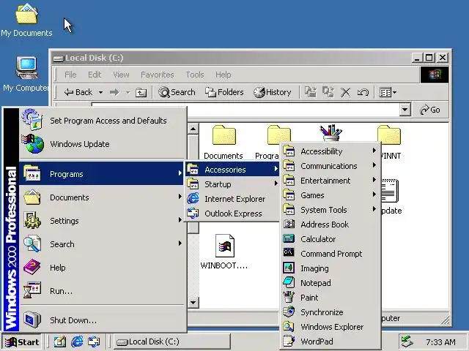Click Local Disk (C:) taskbar button
This screenshot has height=351, width=469.
[x=171, y=341]
